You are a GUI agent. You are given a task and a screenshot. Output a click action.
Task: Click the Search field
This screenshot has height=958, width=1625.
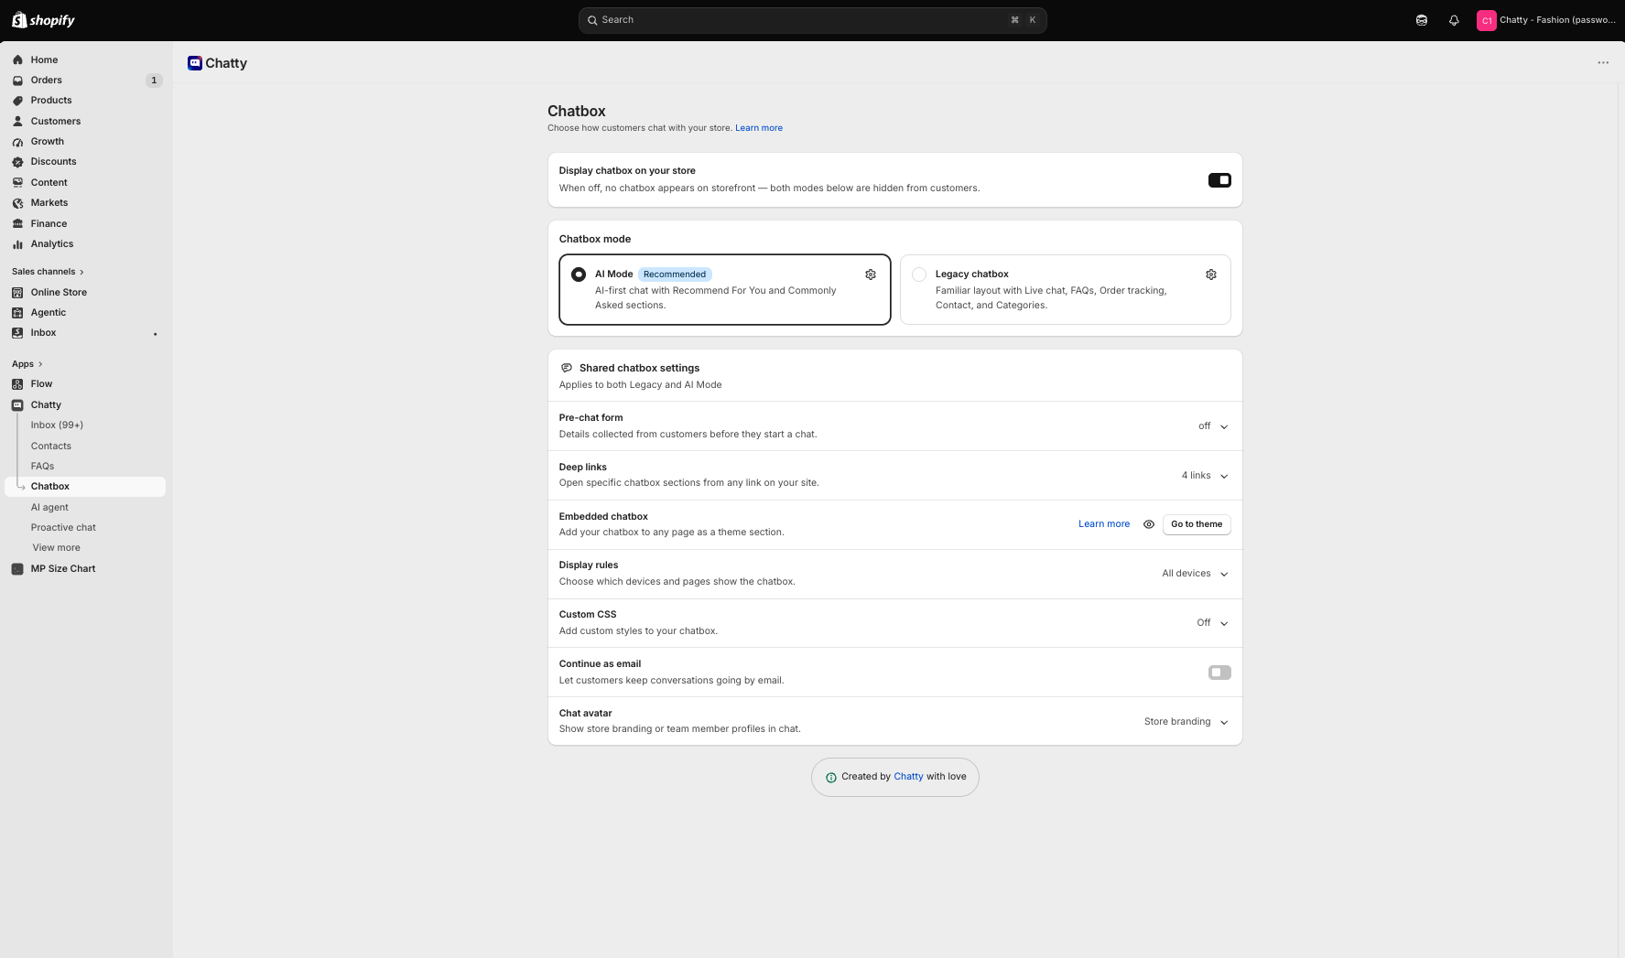(813, 20)
